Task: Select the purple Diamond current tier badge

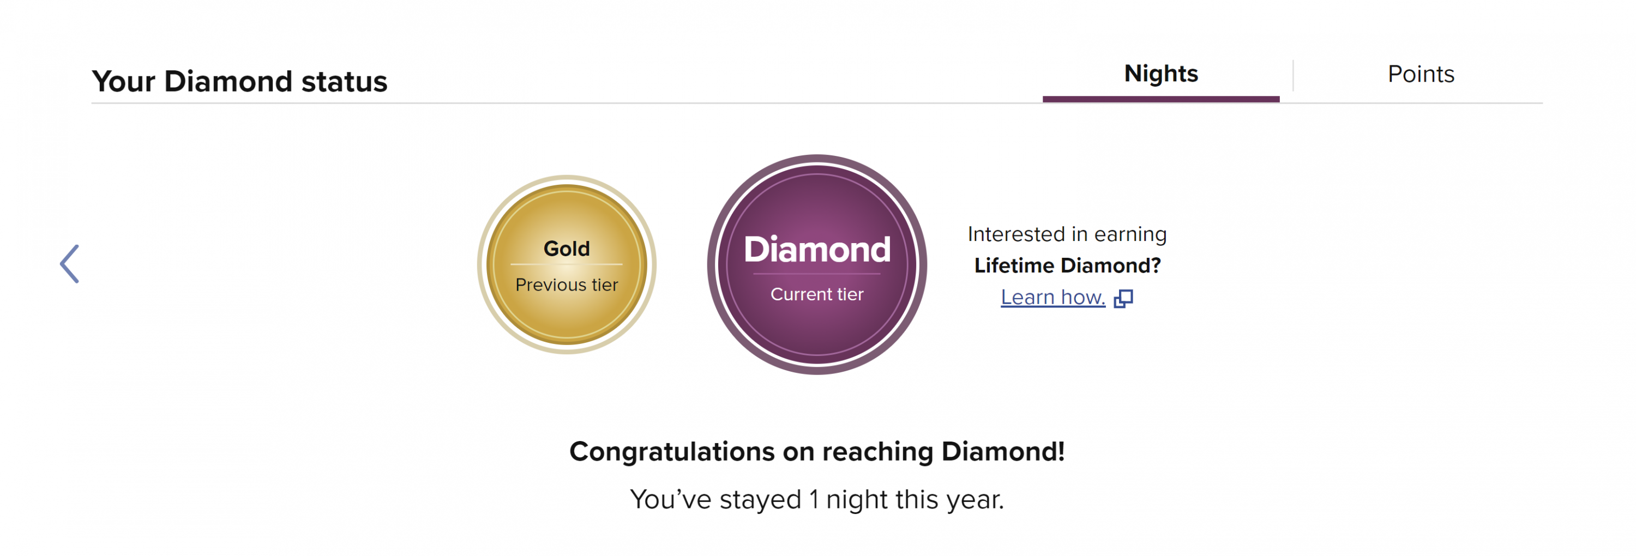Action: [817, 265]
